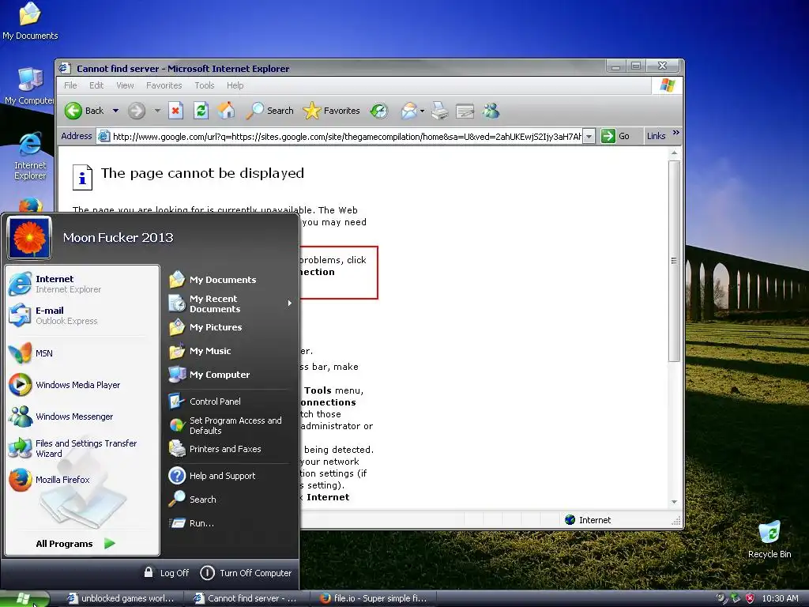Select Internet Explorer desktop shortcut
This screenshot has height=607, width=809.
30,156
